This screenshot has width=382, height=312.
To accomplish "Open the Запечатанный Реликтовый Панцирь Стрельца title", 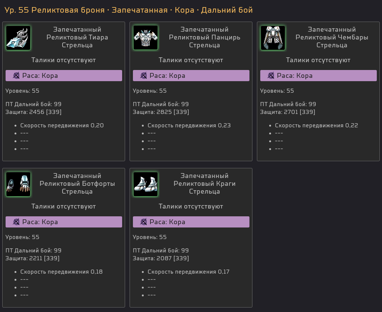I will tap(205, 37).
